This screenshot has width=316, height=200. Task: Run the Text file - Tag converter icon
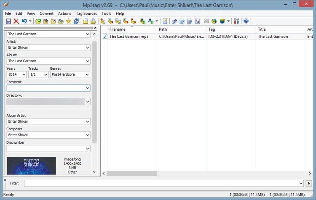(126, 21)
